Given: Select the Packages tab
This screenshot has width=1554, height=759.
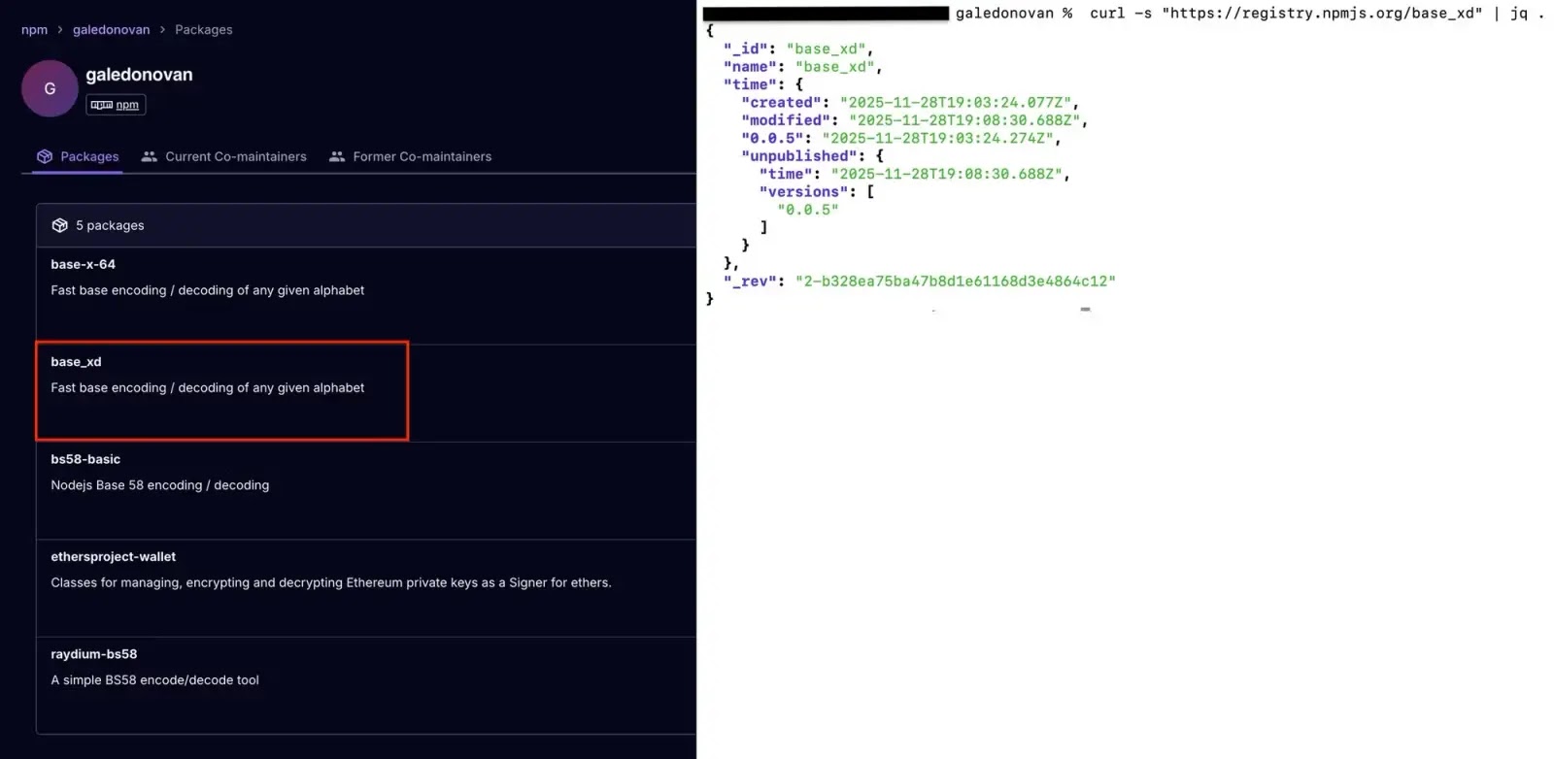Looking at the screenshot, I should (78, 156).
